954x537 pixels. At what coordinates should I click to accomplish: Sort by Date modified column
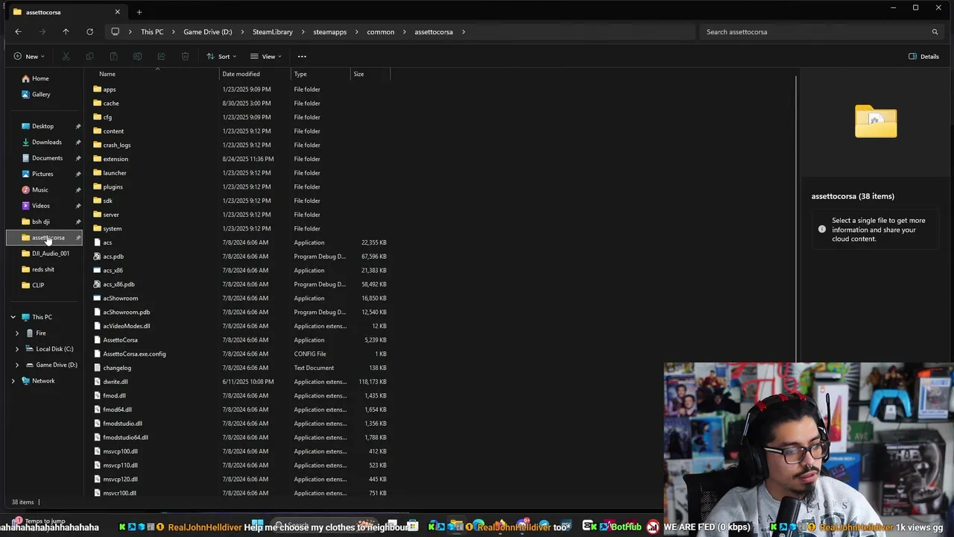pos(241,74)
